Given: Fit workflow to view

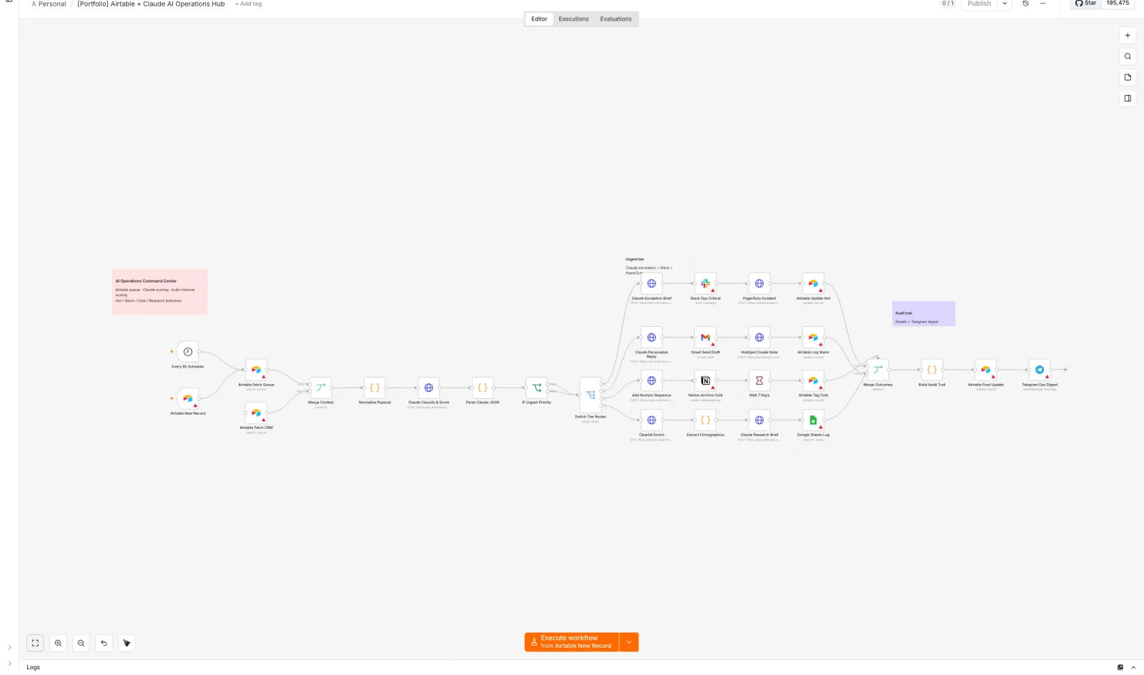Looking at the screenshot, I should (x=35, y=643).
